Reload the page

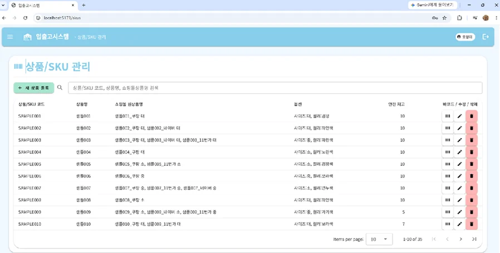pyautogui.click(x=25, y=18)
